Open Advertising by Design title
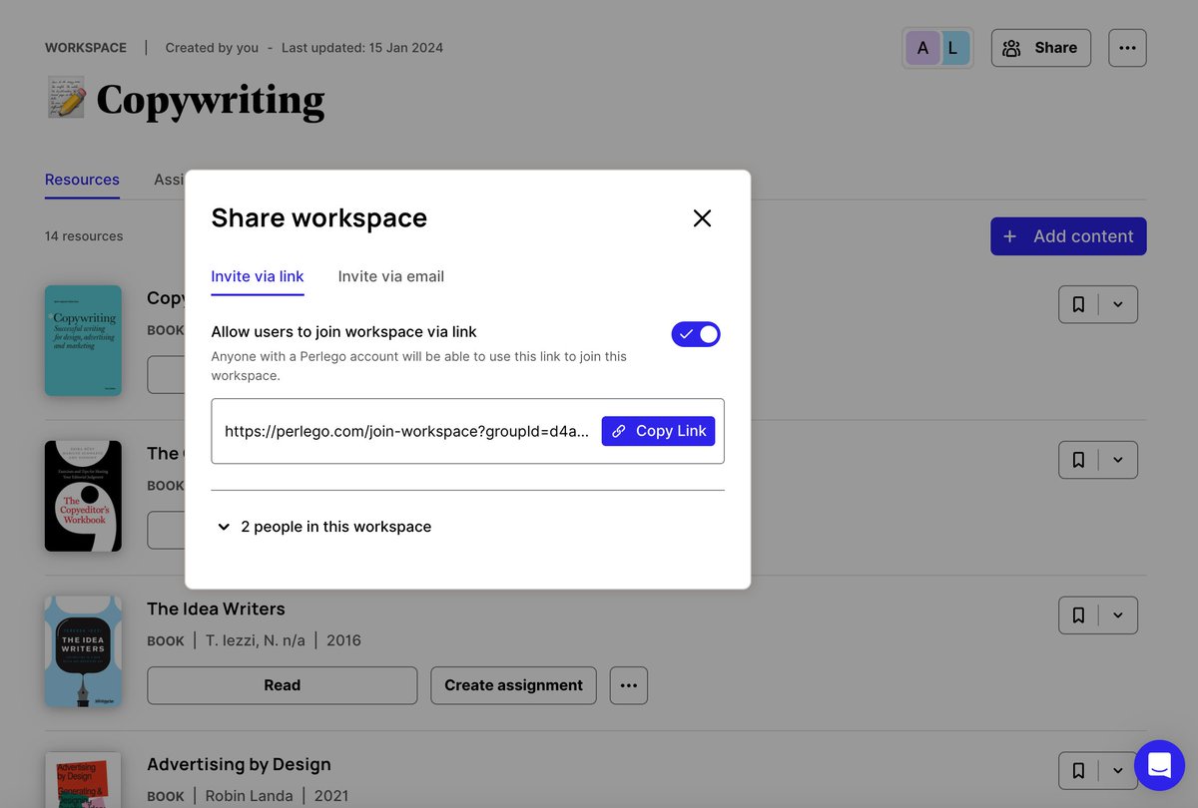The width and height of the screenshot is (1198, 808). pos(239,764)
